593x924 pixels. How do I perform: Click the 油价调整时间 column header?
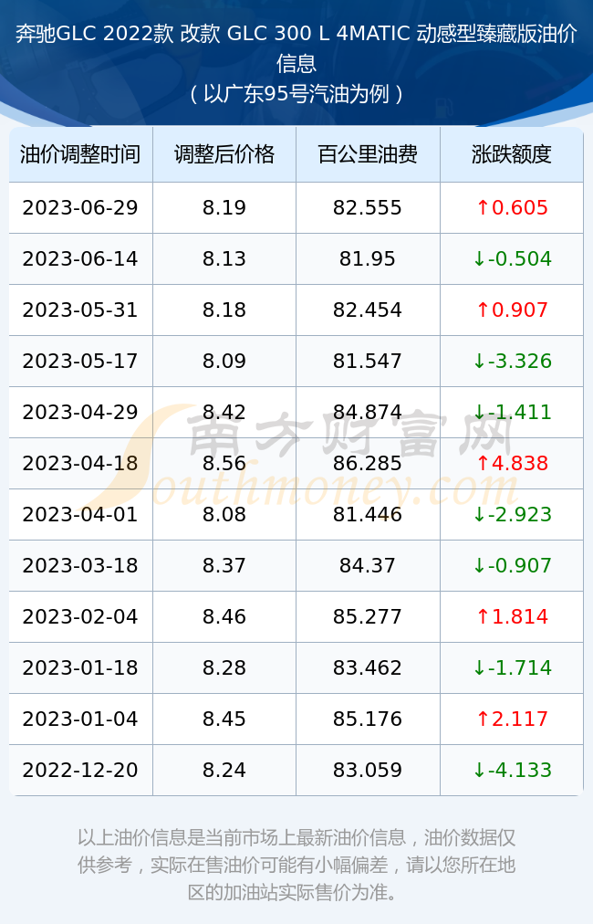coord(80,154)
